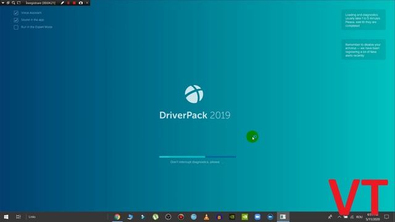Open the Zoom app from taskbar
Screen dimensions: 395x222
click(x=257, y=216)
